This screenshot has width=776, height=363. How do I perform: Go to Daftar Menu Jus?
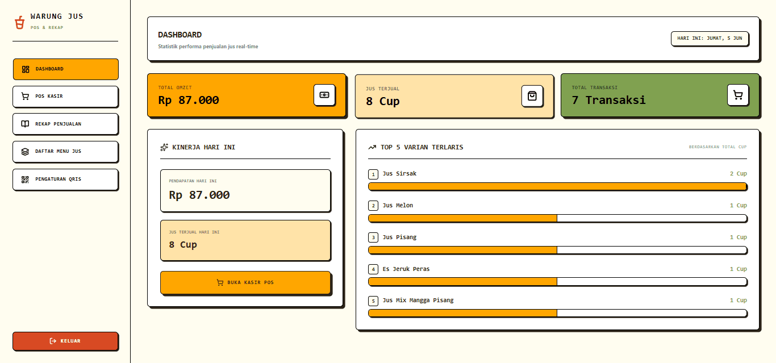pyautogui.click(x=65, y=152)
